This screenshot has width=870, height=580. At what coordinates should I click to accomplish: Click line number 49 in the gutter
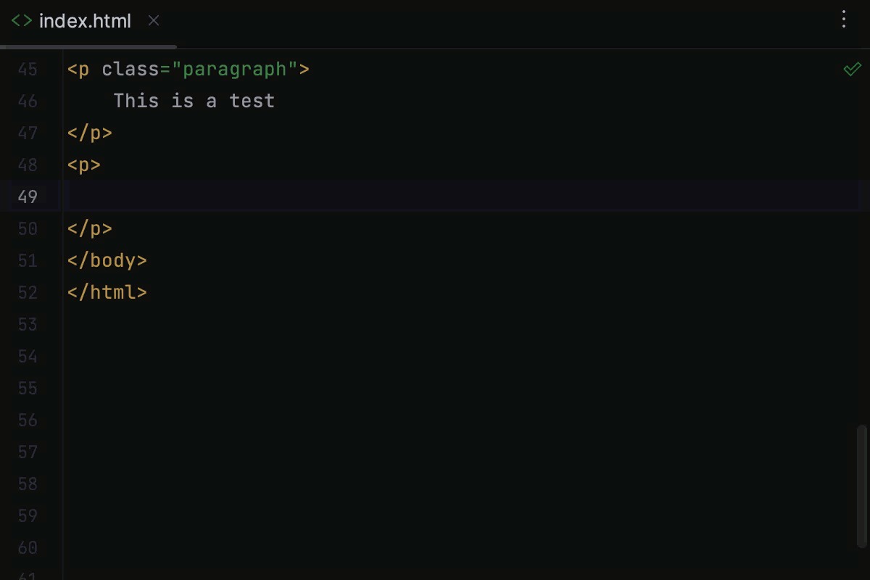tap(28, 196)
